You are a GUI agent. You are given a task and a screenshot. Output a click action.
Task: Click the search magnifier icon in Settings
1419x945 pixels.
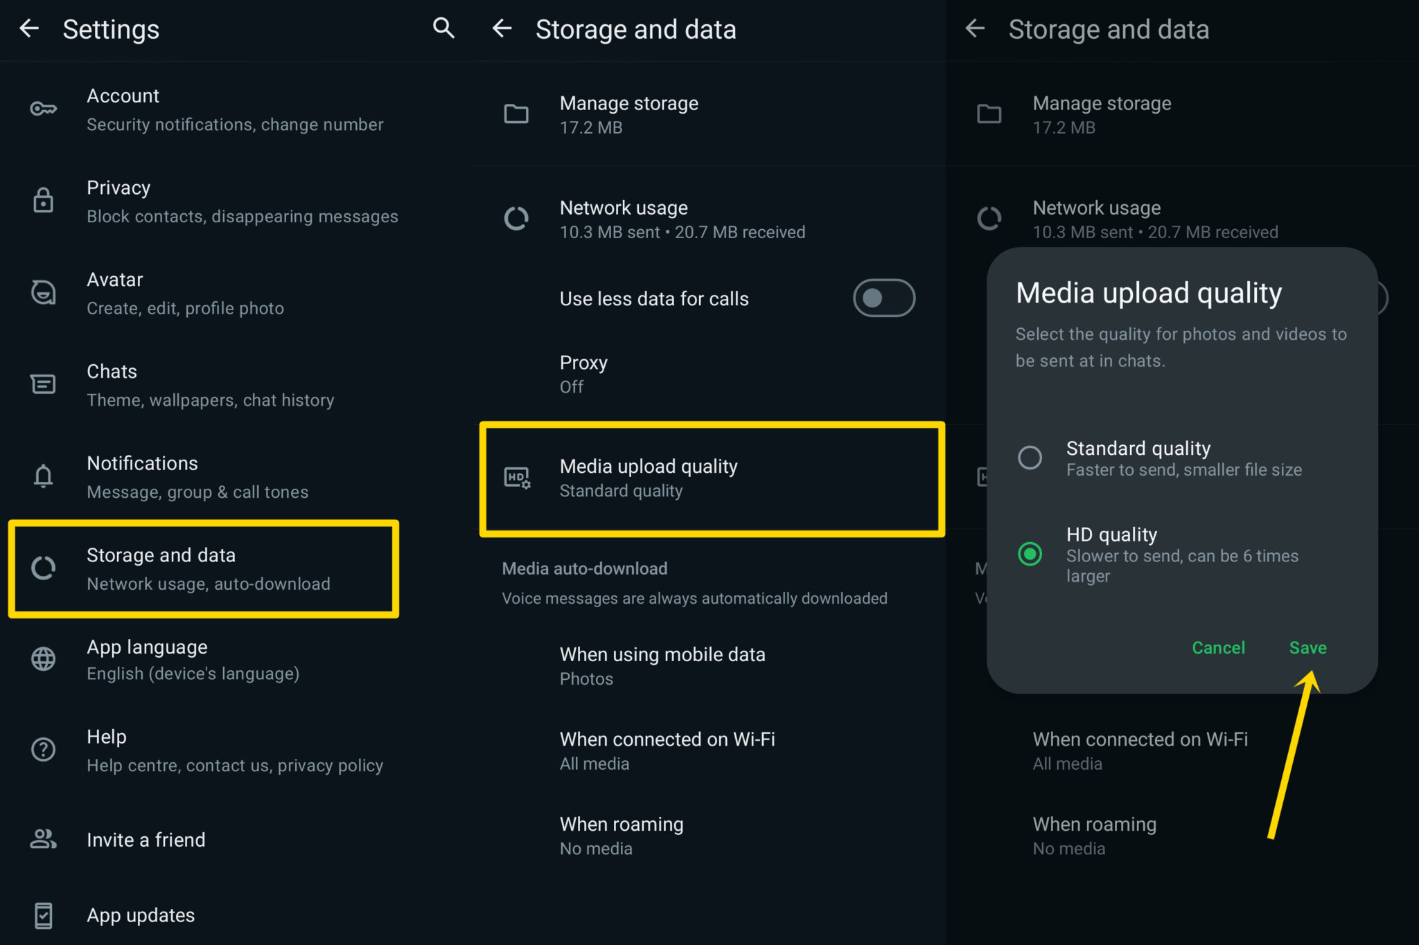[x=443, y=28]
